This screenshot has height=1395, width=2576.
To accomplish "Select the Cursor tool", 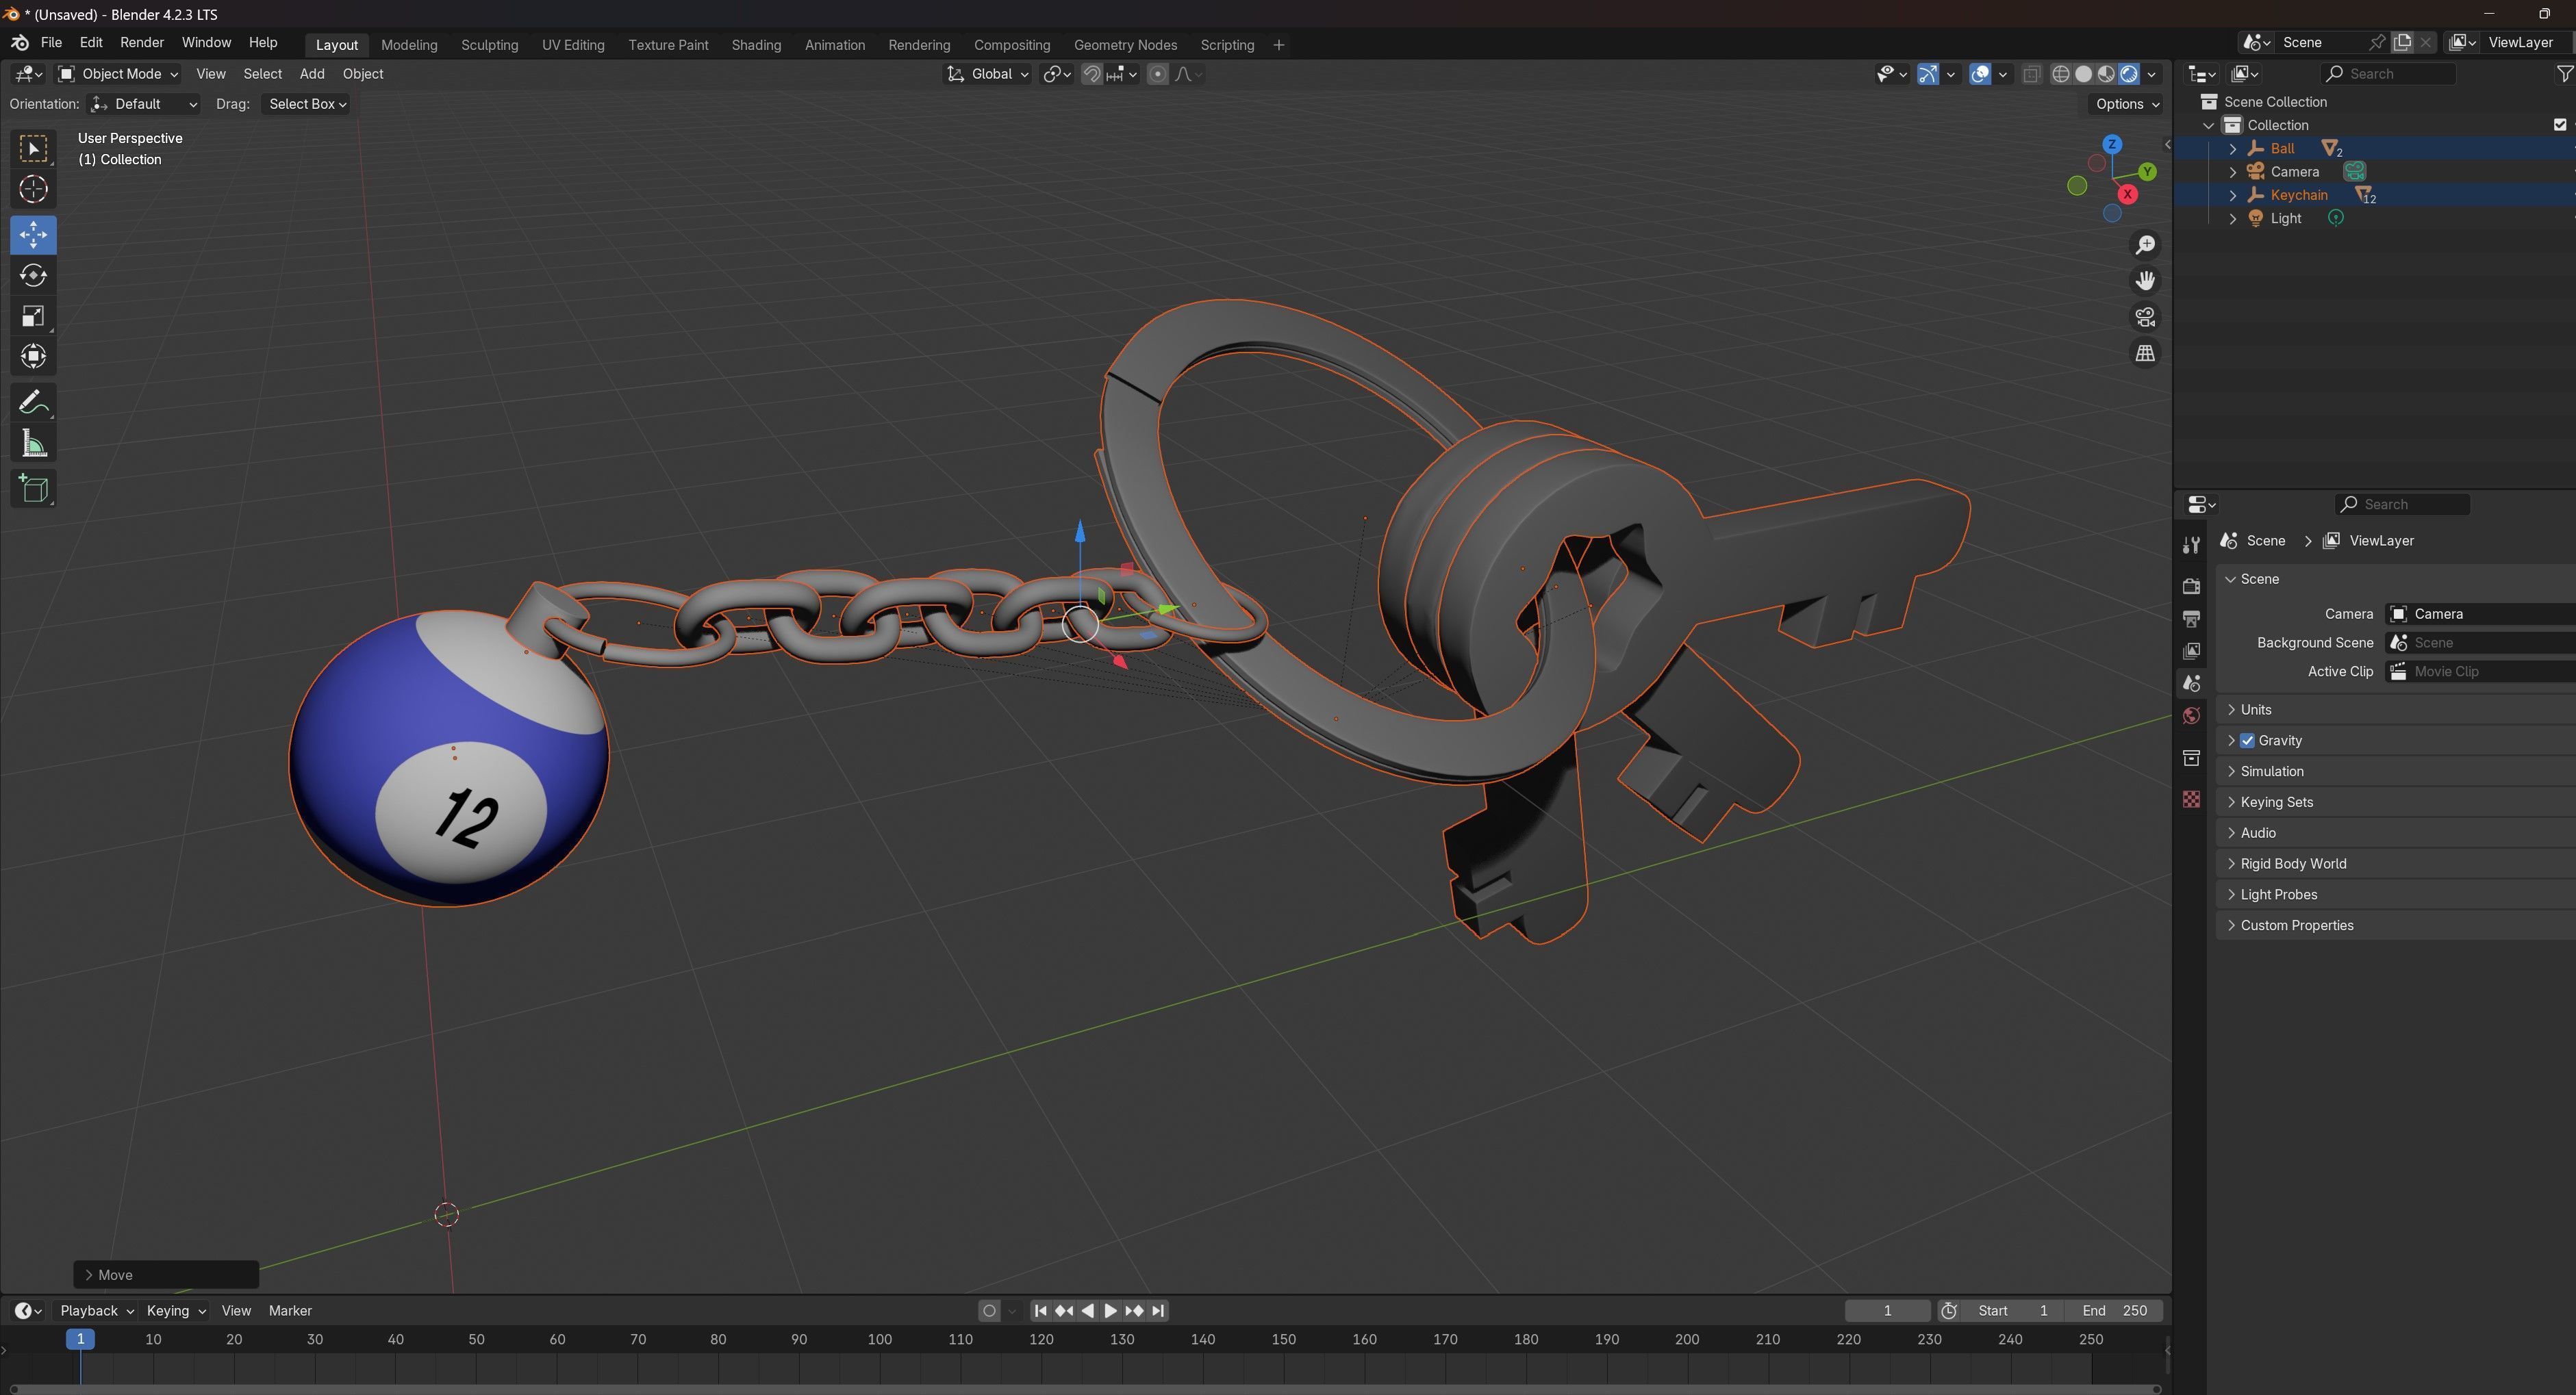I will (x=33, y=190).
